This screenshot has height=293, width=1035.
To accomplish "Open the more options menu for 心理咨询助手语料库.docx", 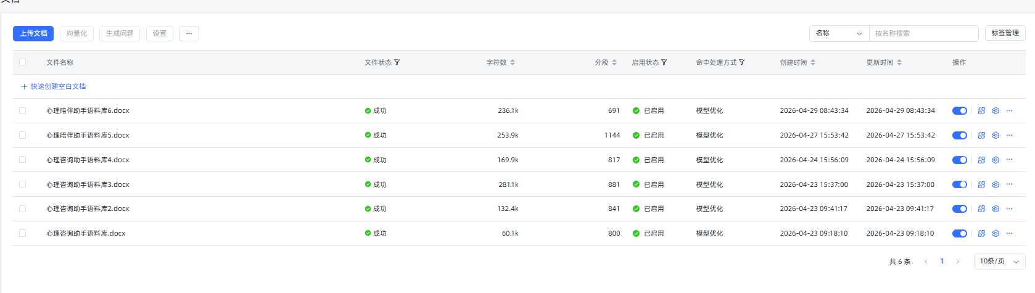I will point(1009,233).
